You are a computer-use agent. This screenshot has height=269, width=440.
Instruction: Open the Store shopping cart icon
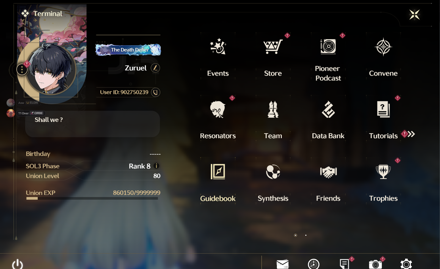[273, 46]
